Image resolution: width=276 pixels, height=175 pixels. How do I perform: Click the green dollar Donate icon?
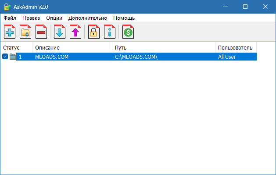pyautogui.click(x=128, y=32)
